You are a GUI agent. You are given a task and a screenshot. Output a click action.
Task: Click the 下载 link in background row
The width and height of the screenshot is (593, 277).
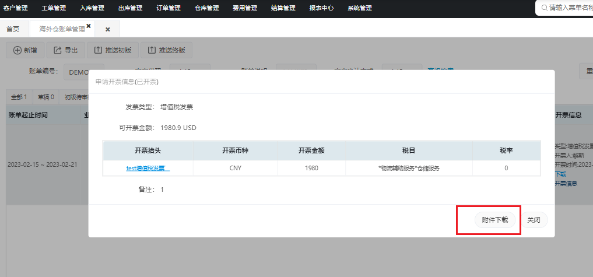(x=560, y=174)
